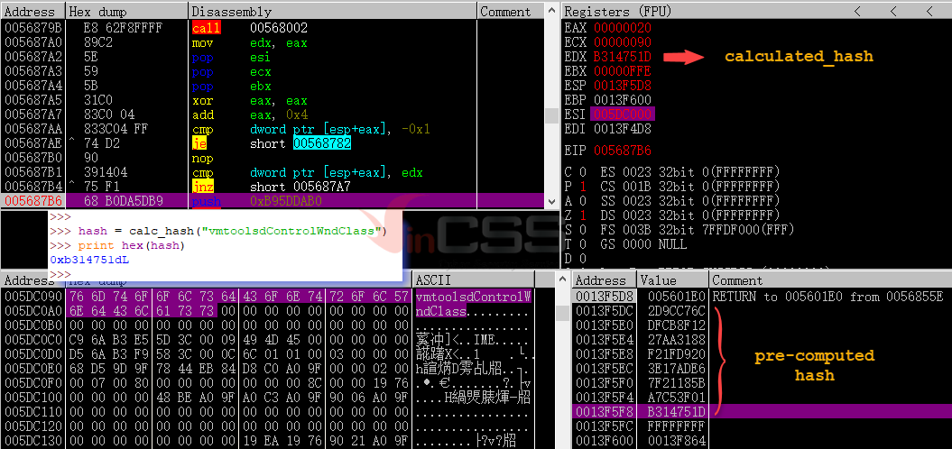Select stack value 3E17ADE6
Viewport: 952px width, 449px height.
(676, 368)
